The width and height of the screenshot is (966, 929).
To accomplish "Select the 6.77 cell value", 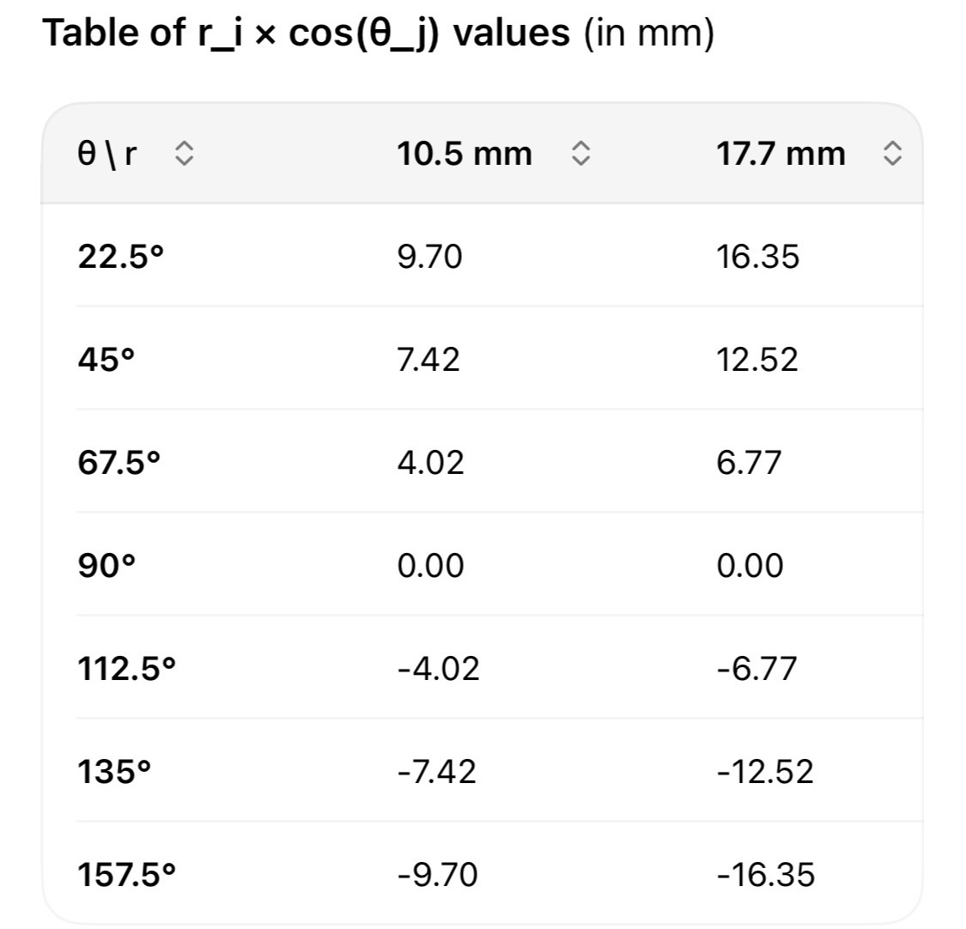I will click(749, 462).
